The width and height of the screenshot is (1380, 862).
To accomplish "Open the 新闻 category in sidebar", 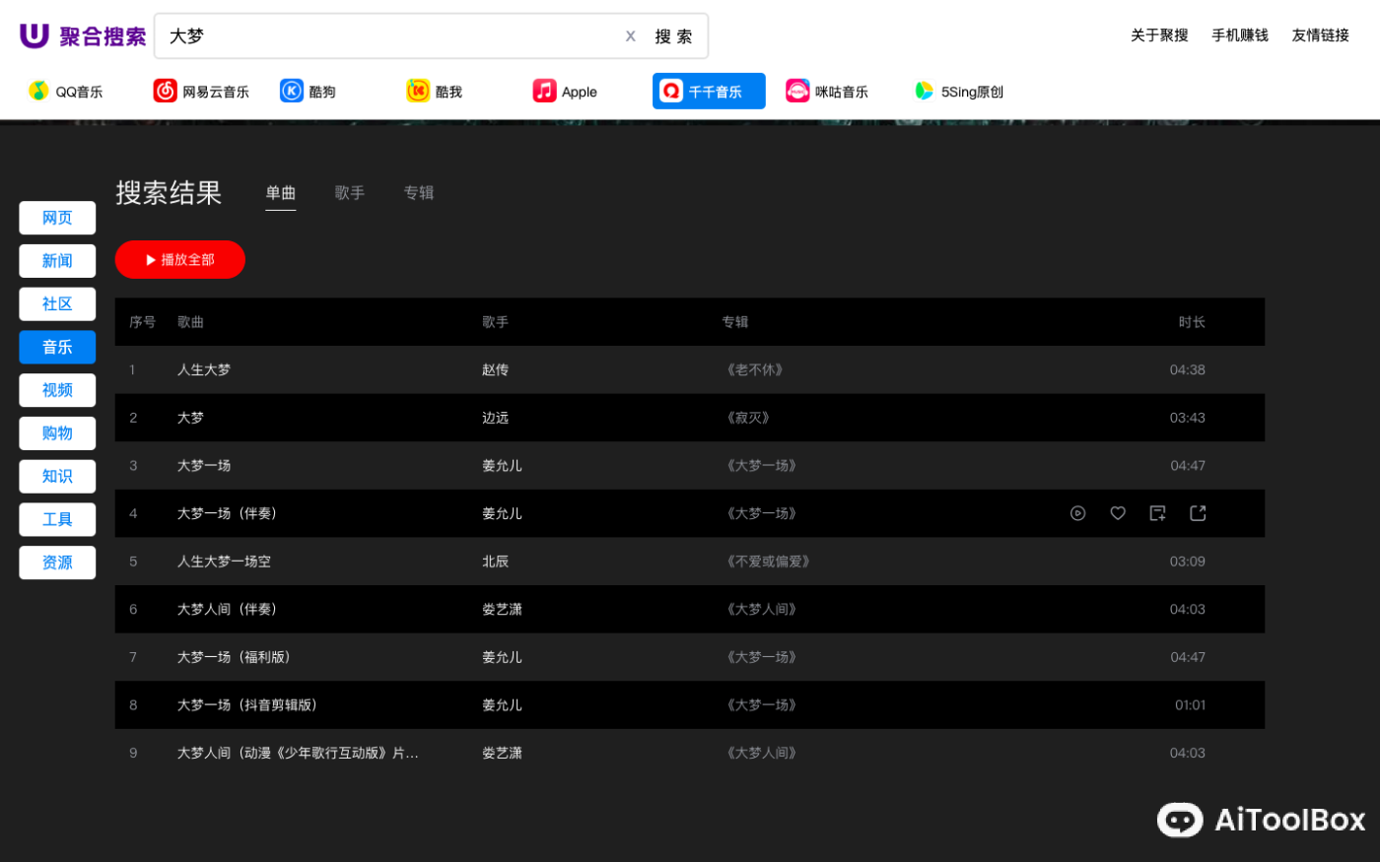I will 56,260.
